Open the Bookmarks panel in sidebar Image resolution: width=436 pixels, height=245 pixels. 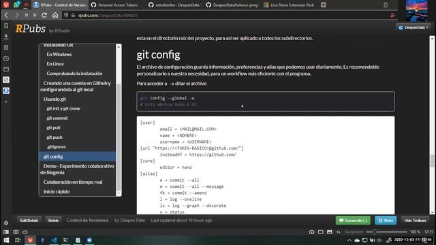tap(6, 26)
